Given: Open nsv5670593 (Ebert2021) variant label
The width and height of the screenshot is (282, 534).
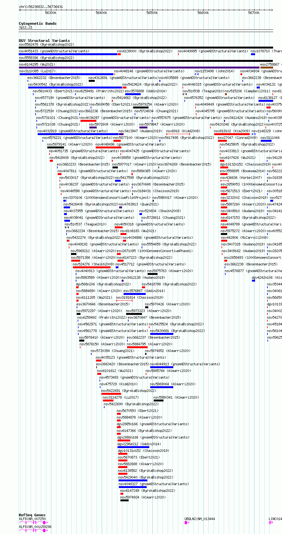Looking at the screenshot, I should tap(138, 411).
